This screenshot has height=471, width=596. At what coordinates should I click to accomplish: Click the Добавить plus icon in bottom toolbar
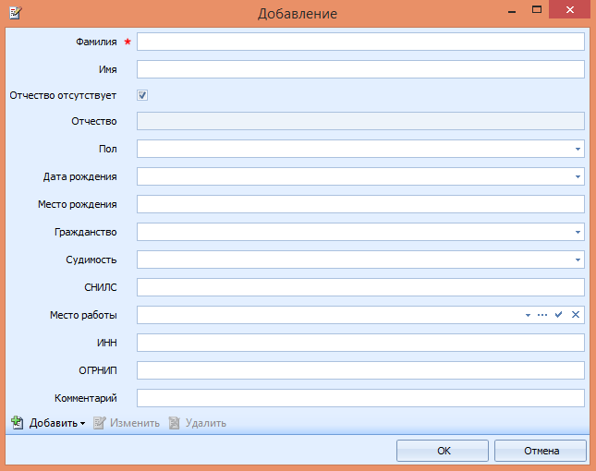point(18,422)
